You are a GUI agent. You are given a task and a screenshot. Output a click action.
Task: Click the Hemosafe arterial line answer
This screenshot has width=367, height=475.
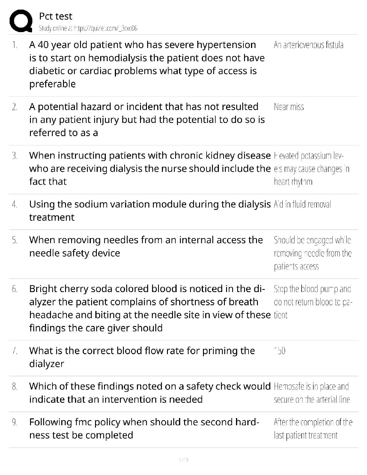tap(312, 393)
